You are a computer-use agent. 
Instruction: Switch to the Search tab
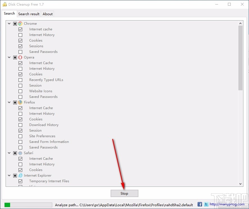click(9, 14)
